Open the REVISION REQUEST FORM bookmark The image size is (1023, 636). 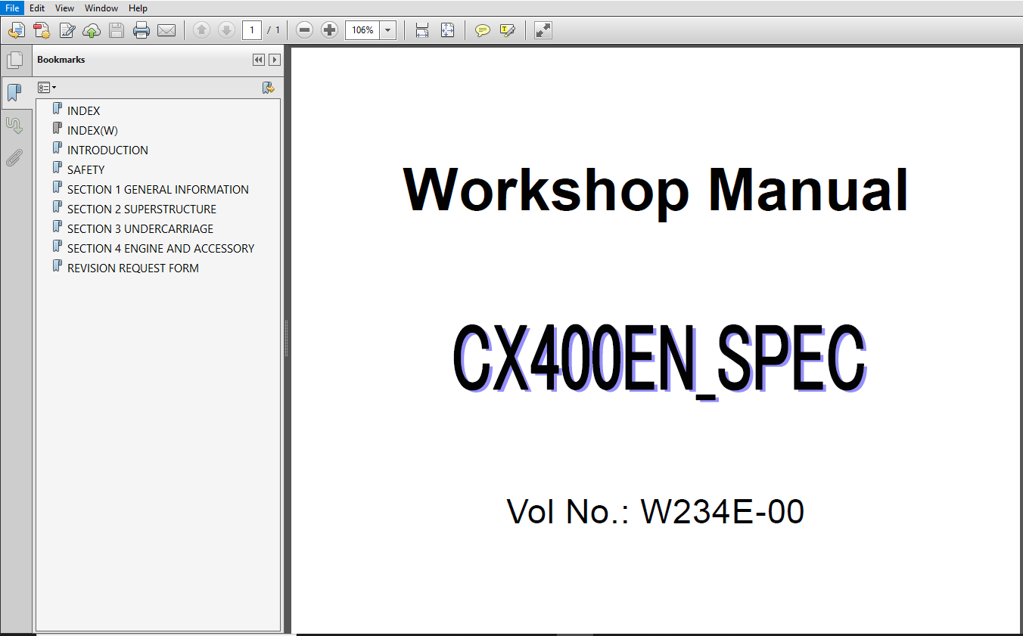pos(132,268)
